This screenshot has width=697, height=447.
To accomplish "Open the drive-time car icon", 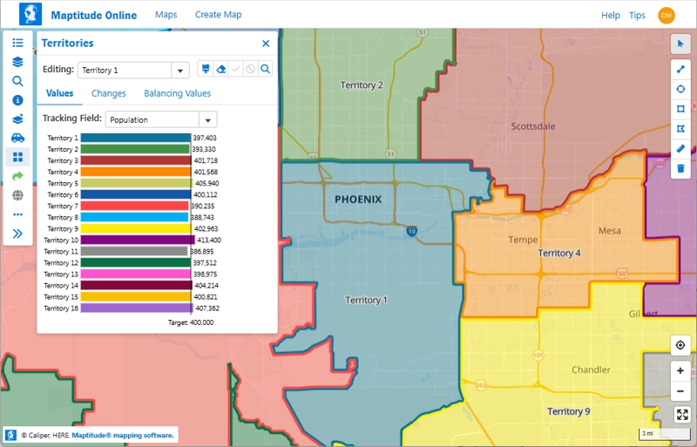I will click(x=17, y=138).
